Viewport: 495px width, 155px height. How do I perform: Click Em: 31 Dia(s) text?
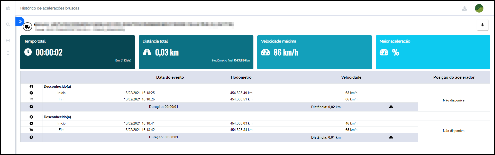coord(123,60)
